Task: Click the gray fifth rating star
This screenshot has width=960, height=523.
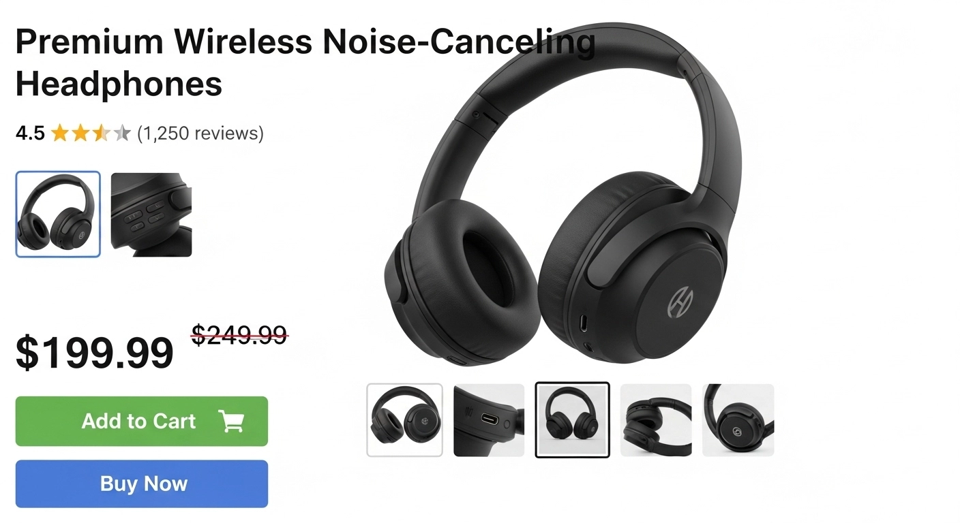Action: coord(122,133)
